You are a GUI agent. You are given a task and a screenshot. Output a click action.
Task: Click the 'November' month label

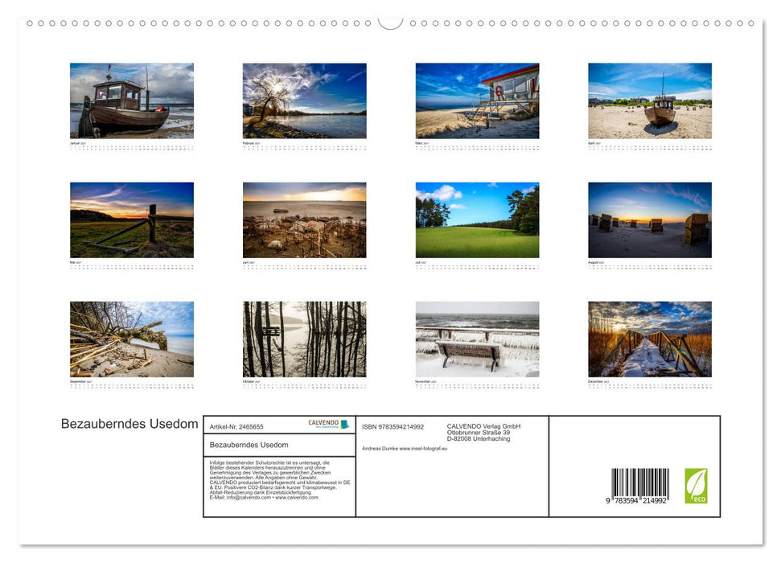pyautogui.click(x=423, y=382)
